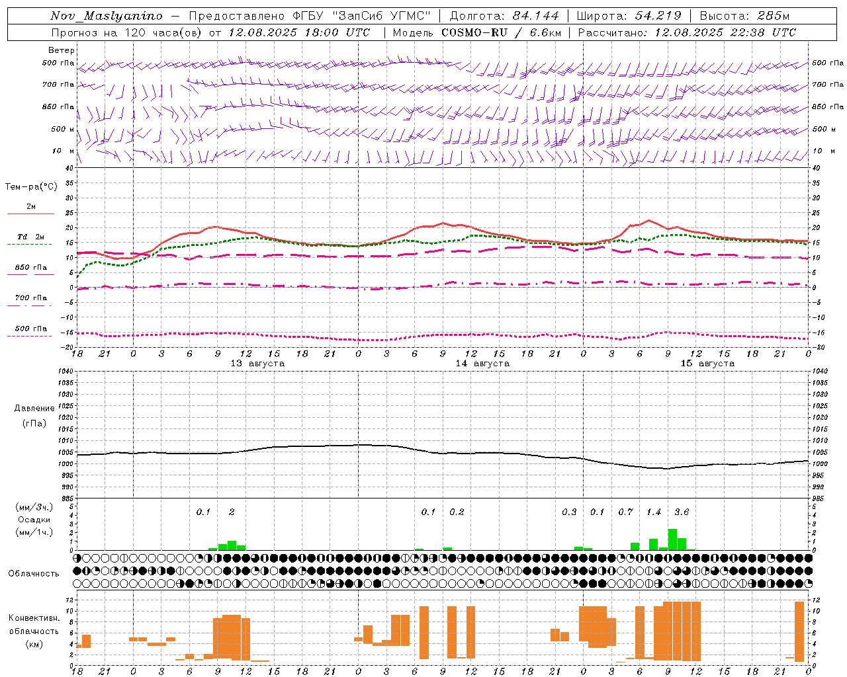Click the Ветер wind panel label
This screenshot has height=677, width=847.
[x=62, y=50]
